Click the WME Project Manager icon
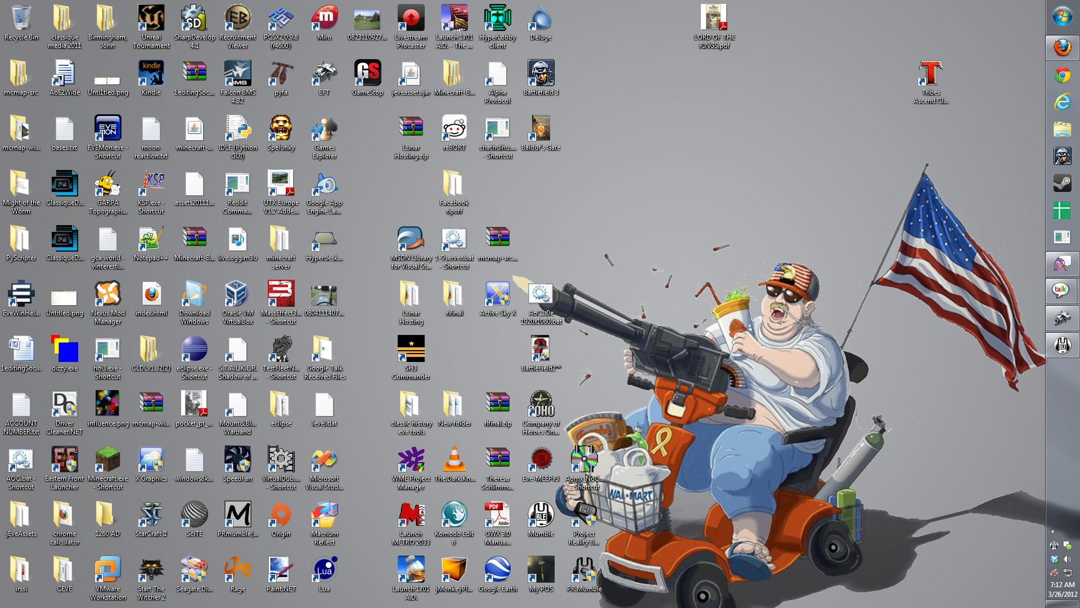The image size is (1080, 608). click(411, 468)
